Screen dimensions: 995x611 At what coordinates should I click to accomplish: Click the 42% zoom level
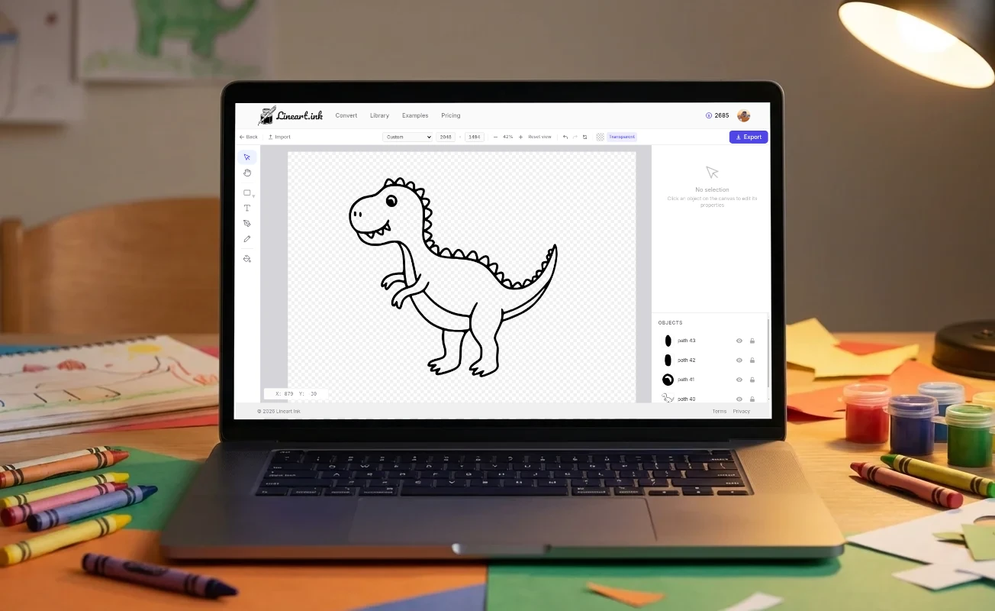[x=507, y=137]
